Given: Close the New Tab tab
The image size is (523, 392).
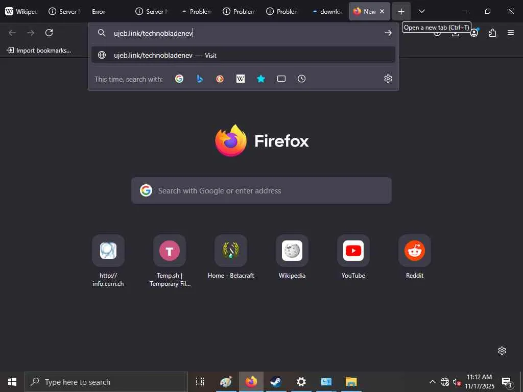Looking at the screenshot, I should click(382, 11).
